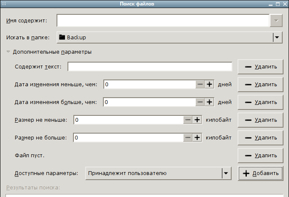
Task: Click the 'Файл пуст.' label
Action: tap(30, 156)
